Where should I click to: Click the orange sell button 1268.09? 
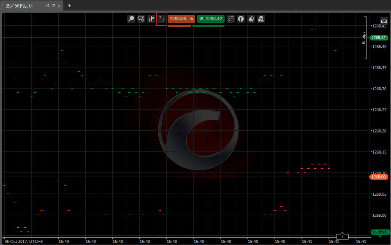[181, 19]
